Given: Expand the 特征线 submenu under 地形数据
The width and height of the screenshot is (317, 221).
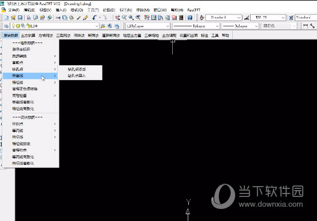Looking at the screenshot, I should pyautogui.click(x=31, y=82).
